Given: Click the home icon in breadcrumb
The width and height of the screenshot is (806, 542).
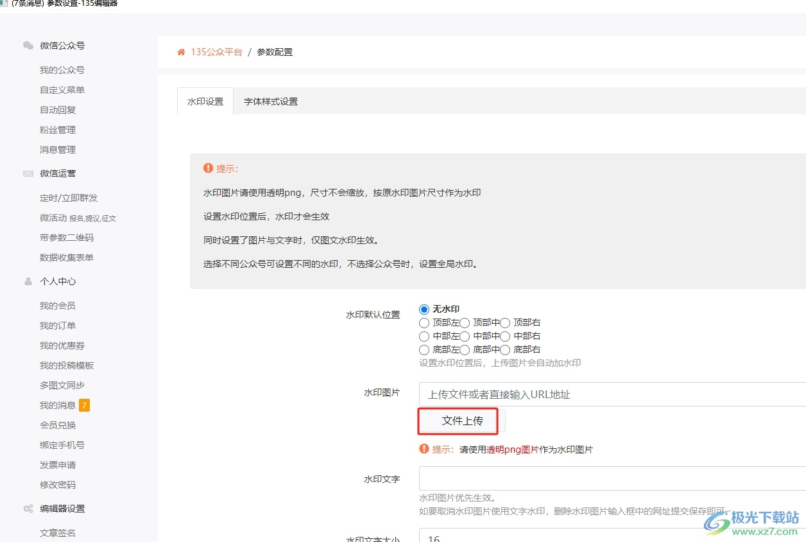Looking at the screenshot, I should 181,52.
